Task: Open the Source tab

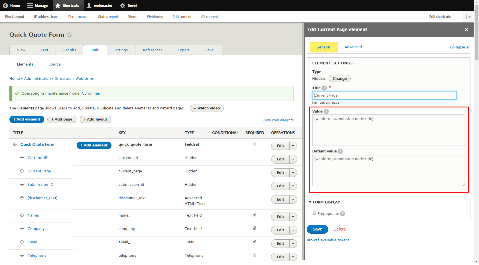Action: pos(54,64)
